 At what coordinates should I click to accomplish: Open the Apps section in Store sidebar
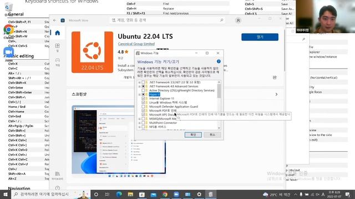click(58, 48)
